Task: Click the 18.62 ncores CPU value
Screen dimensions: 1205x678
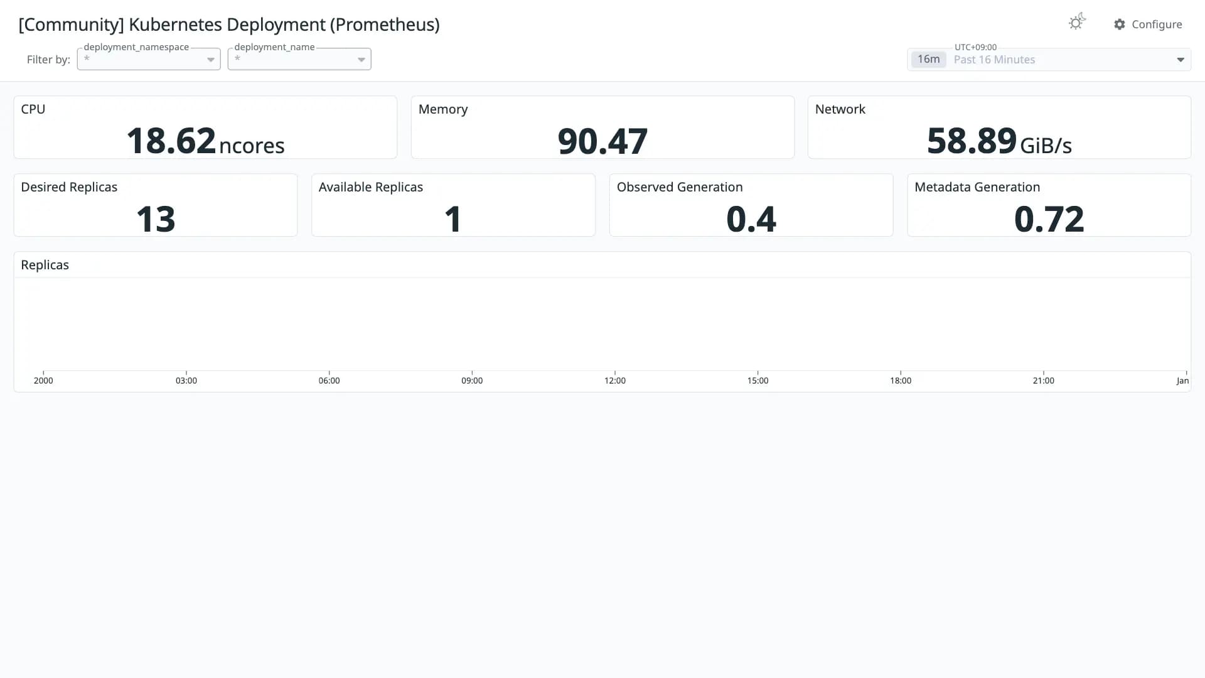Action: (x=205, y=141)
